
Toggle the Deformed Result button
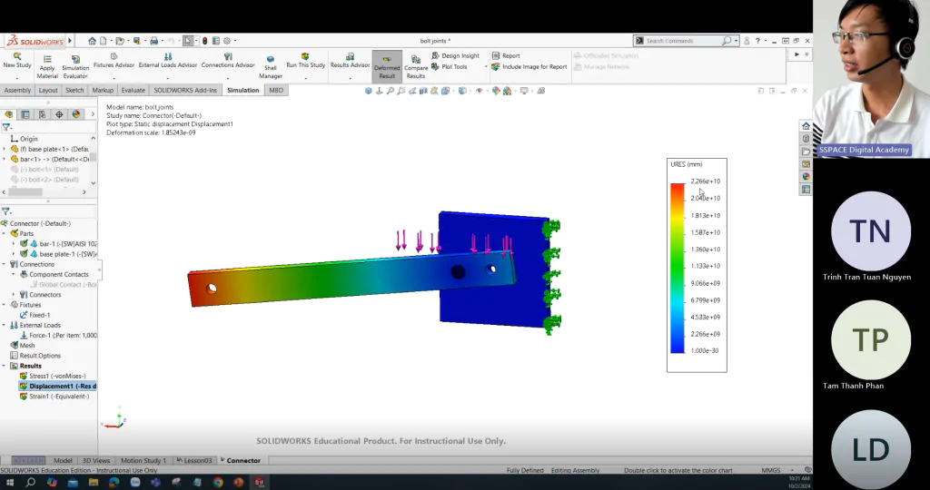(x=387, y=65)
